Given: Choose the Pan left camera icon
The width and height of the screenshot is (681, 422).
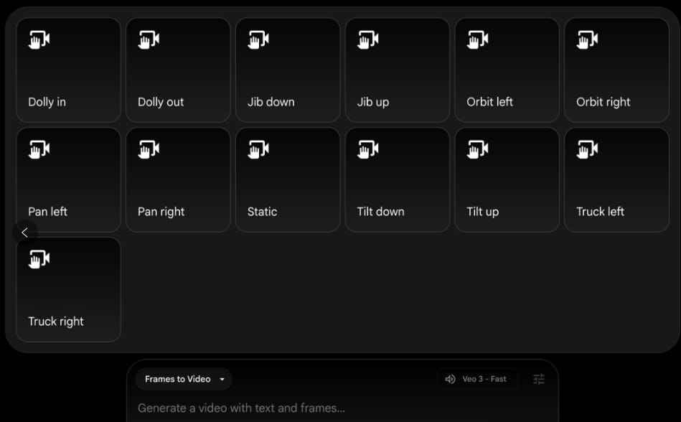Looking at the screenshot, I should [x=39, y=149].
